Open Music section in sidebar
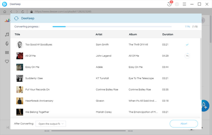The width and height of the screenshot is (212, 135). point(7,35)
